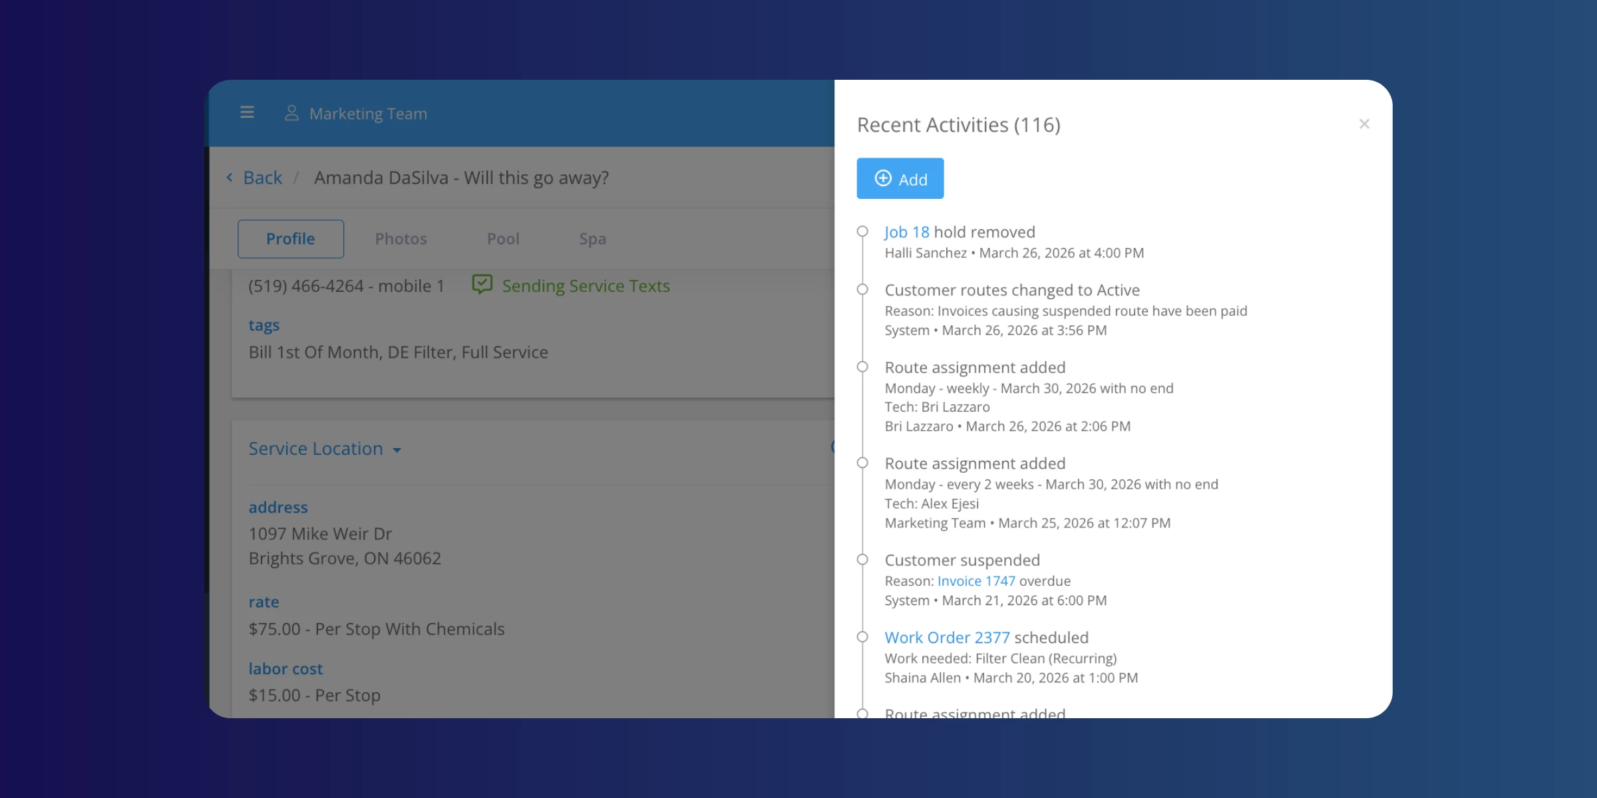The image size is (1597, 798).
Task: Click the Back chevron arrow
Action: (230, 178)
